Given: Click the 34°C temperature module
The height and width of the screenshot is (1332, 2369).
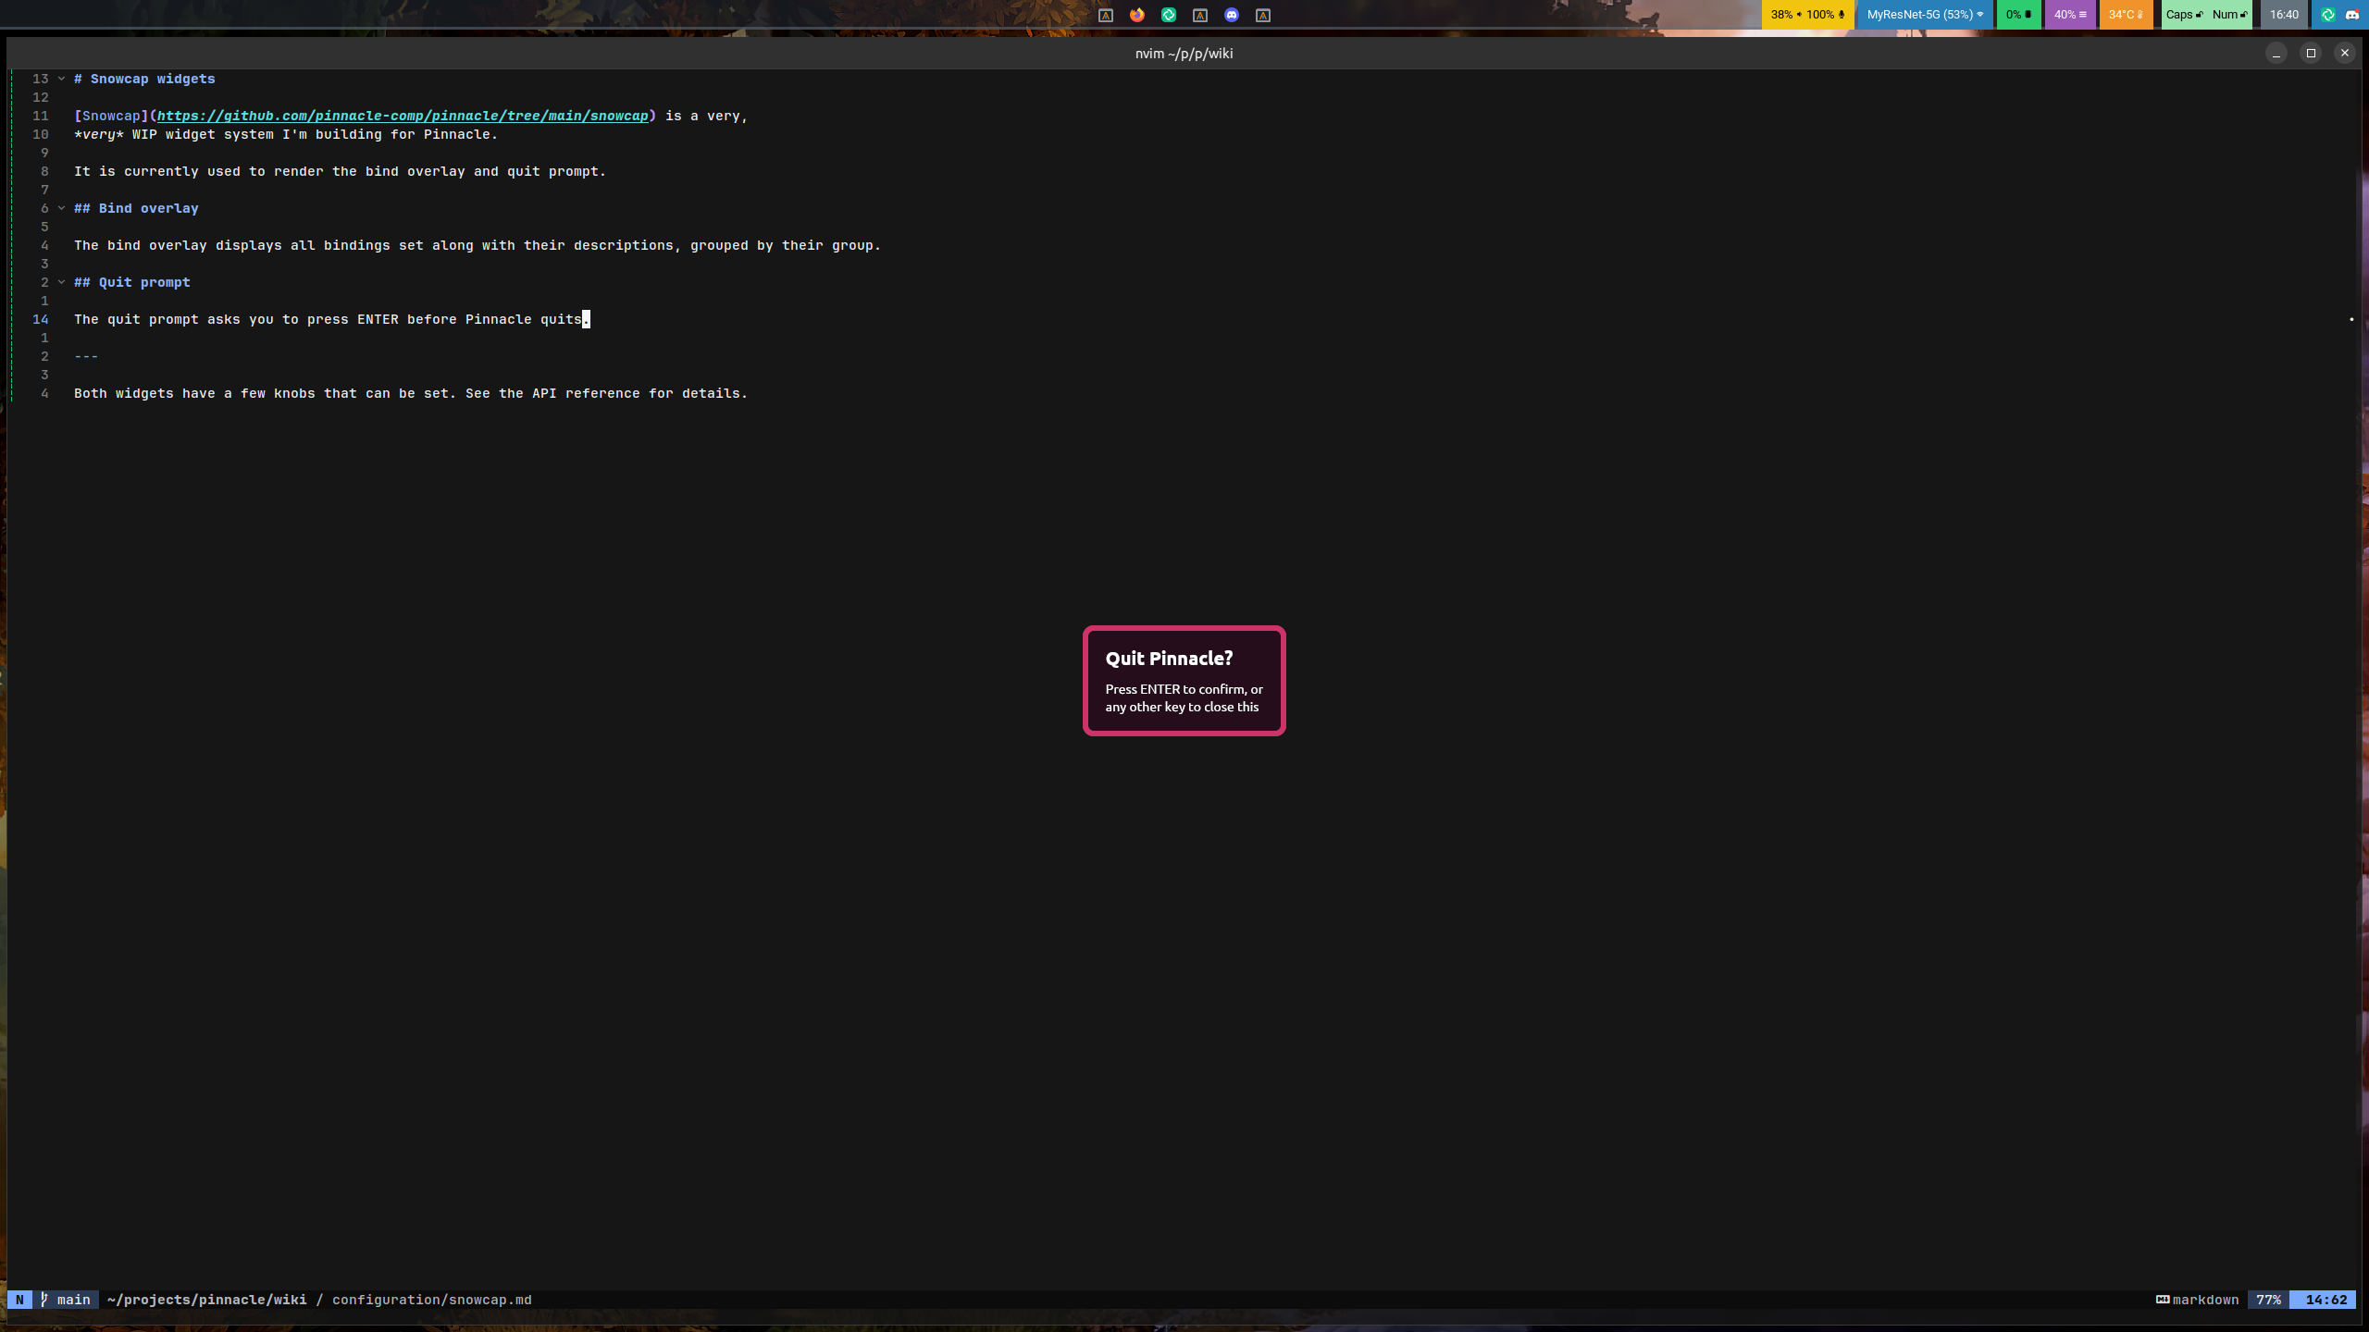Looking at the screenshot, I should click(2126, 15).
